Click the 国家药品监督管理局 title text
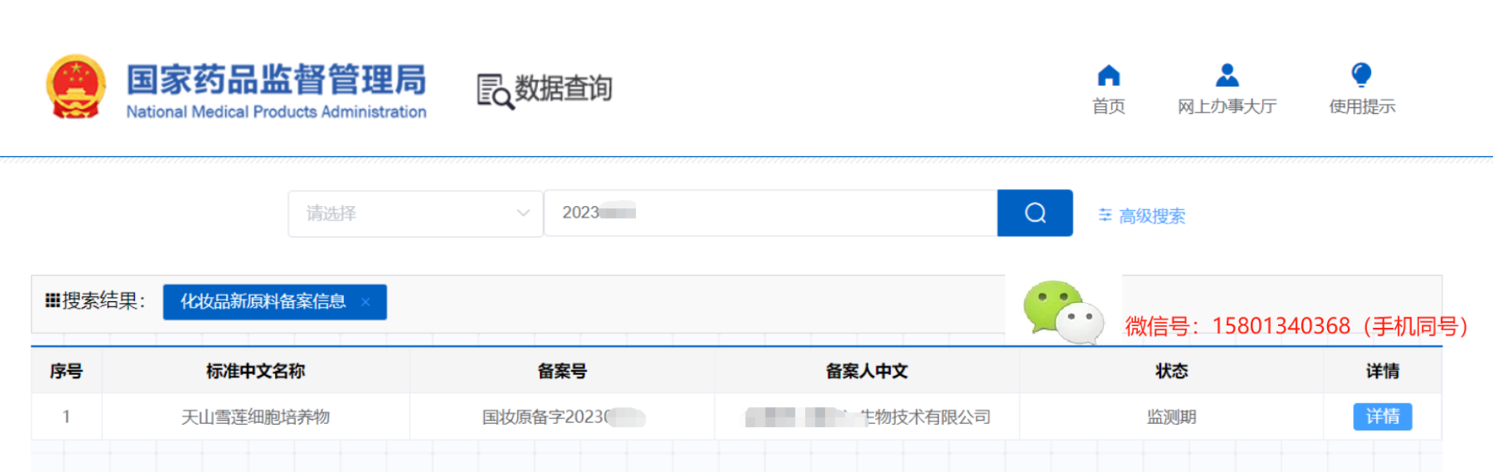Image resolution: width=1497 pixels, height=476 pixels. (276, 80)
